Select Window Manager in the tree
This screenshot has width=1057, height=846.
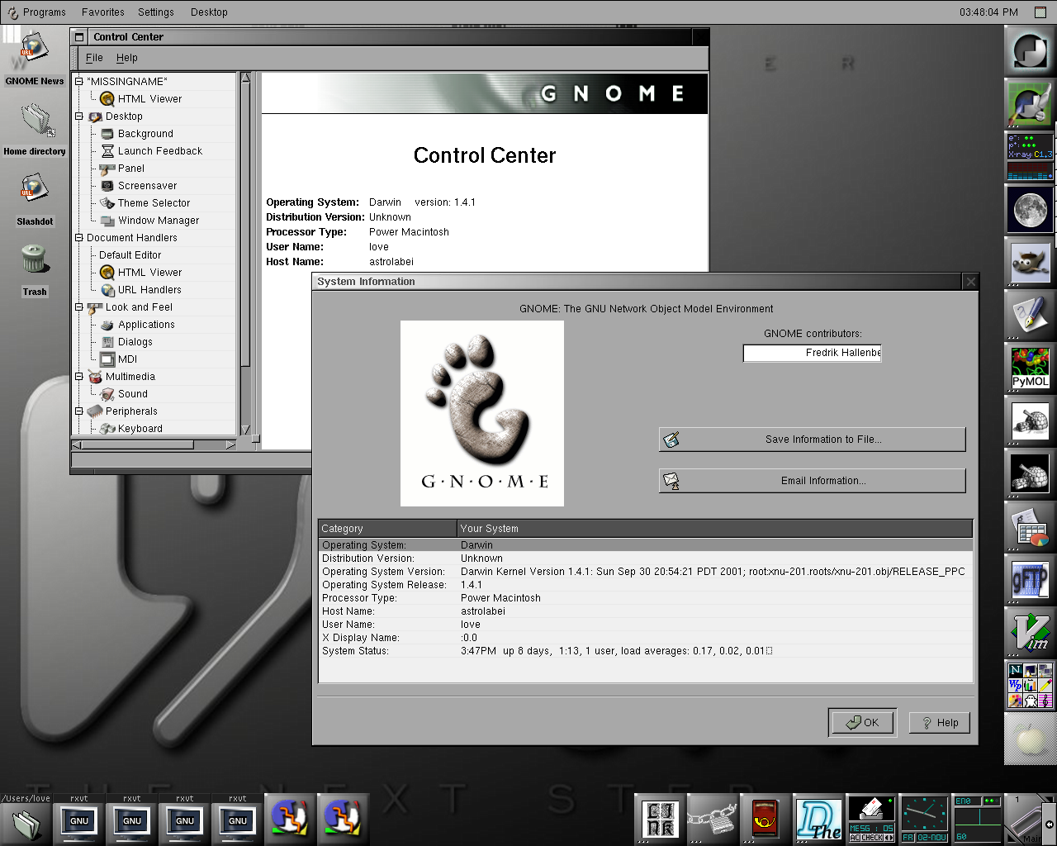pyautogui.click(x=159, y=221)
